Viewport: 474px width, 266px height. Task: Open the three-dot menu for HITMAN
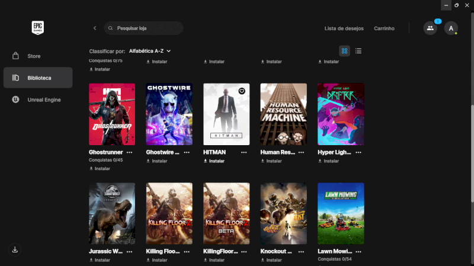point(244,152)
